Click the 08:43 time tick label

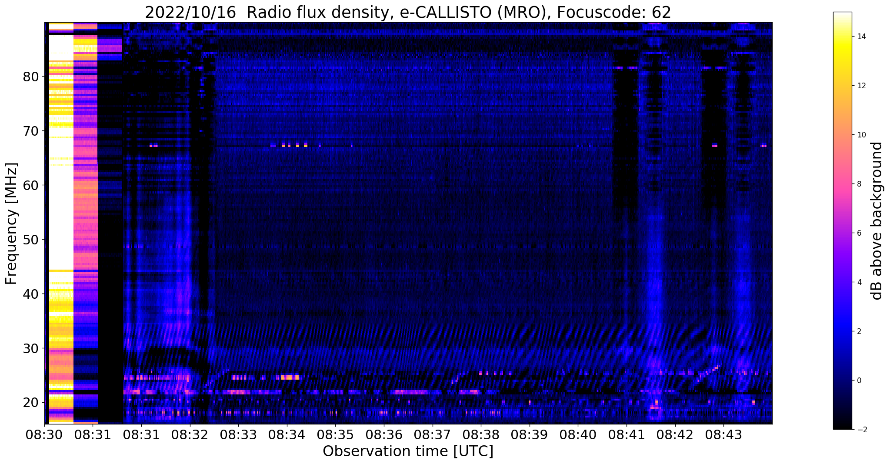724,434
